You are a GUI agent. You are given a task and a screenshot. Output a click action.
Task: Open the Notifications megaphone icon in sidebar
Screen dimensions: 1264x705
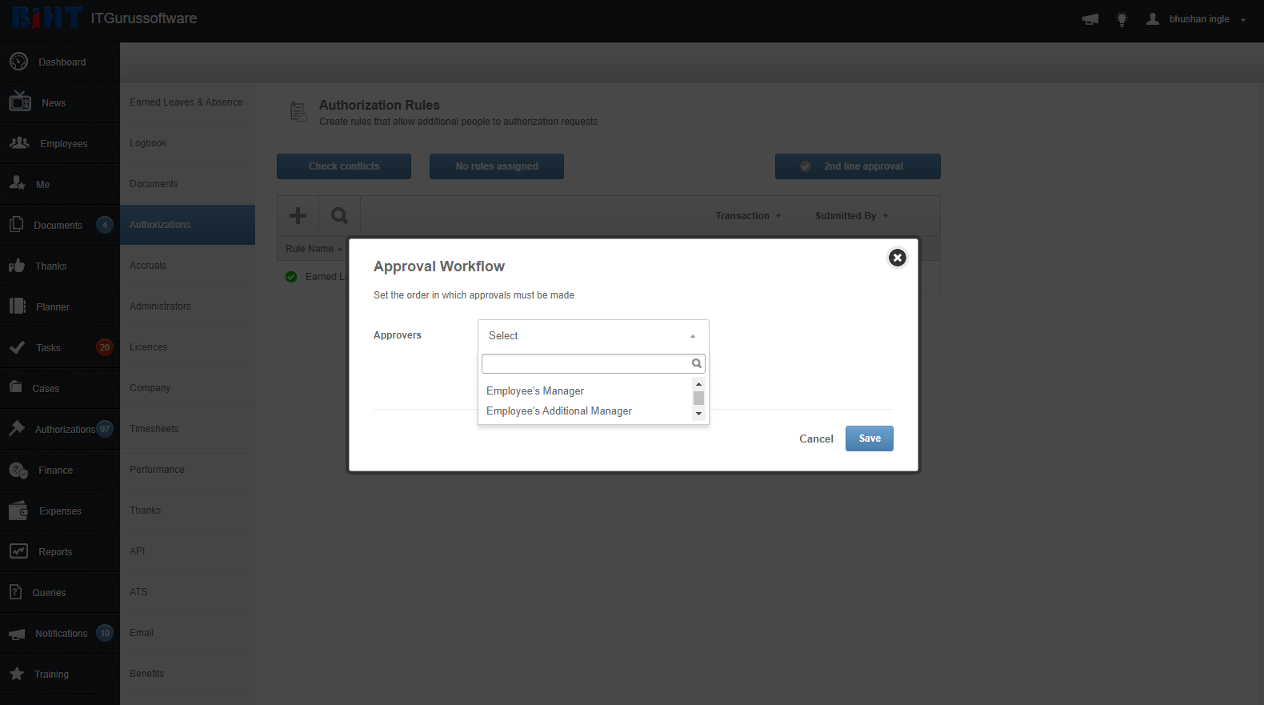[x=17, y=634]
